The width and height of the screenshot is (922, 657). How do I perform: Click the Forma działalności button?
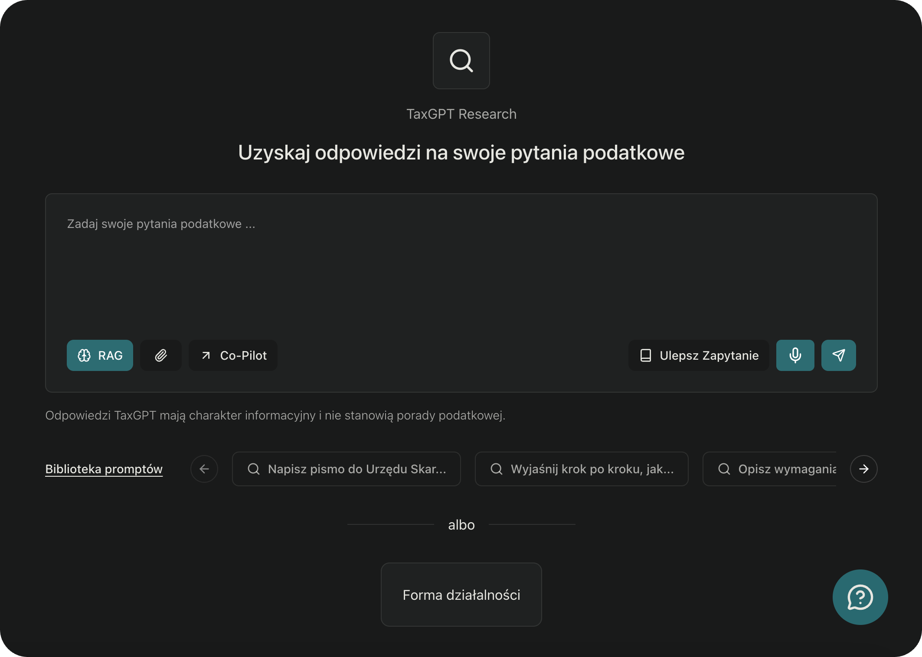pyautogui.click(x=461, y=595)
